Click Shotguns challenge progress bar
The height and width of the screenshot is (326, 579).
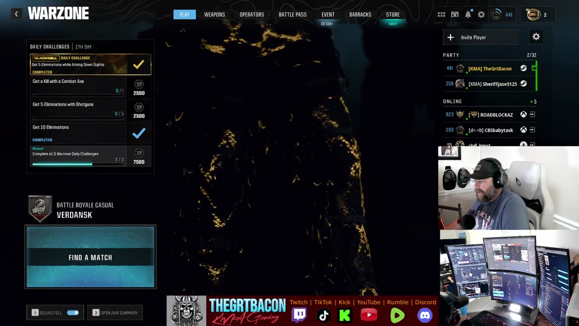[78, 119]
